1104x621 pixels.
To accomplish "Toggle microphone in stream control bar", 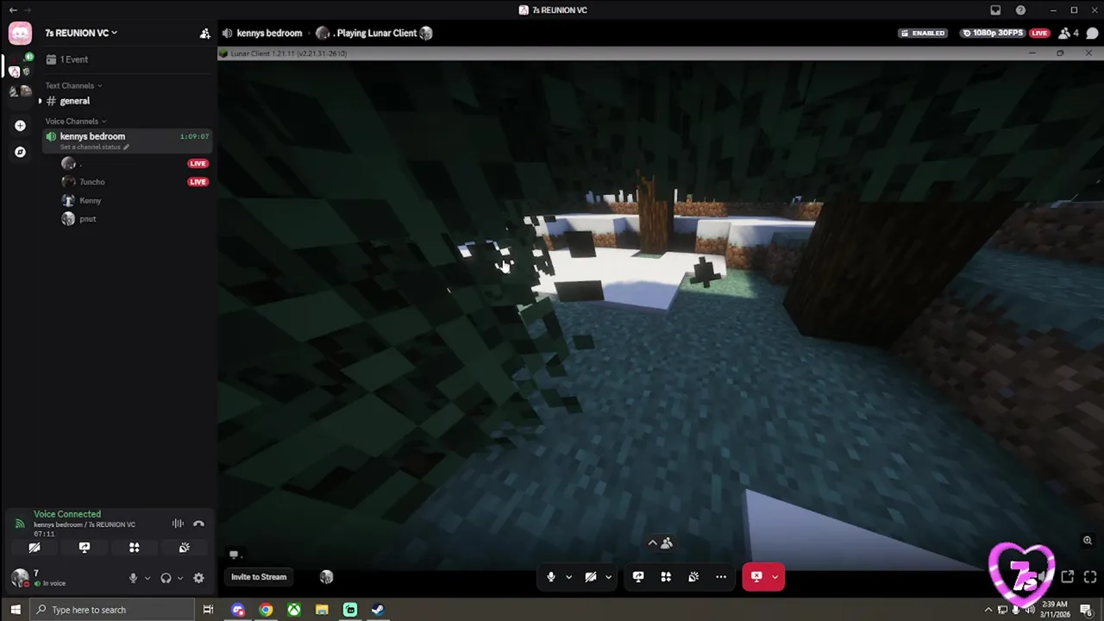I will [x=551, y=577].
